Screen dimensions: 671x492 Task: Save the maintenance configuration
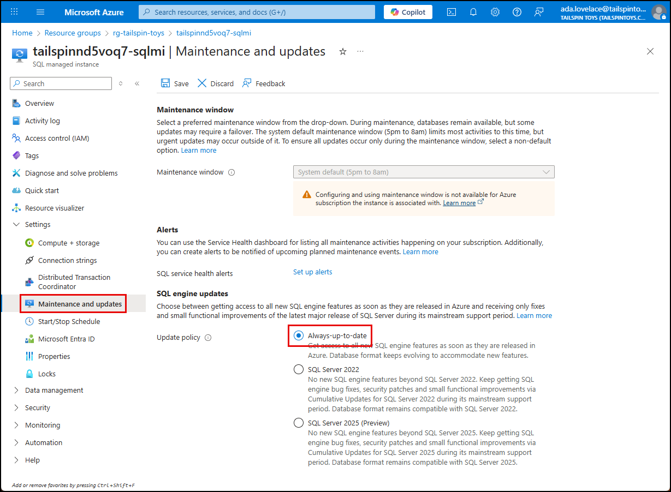[175, 83]
